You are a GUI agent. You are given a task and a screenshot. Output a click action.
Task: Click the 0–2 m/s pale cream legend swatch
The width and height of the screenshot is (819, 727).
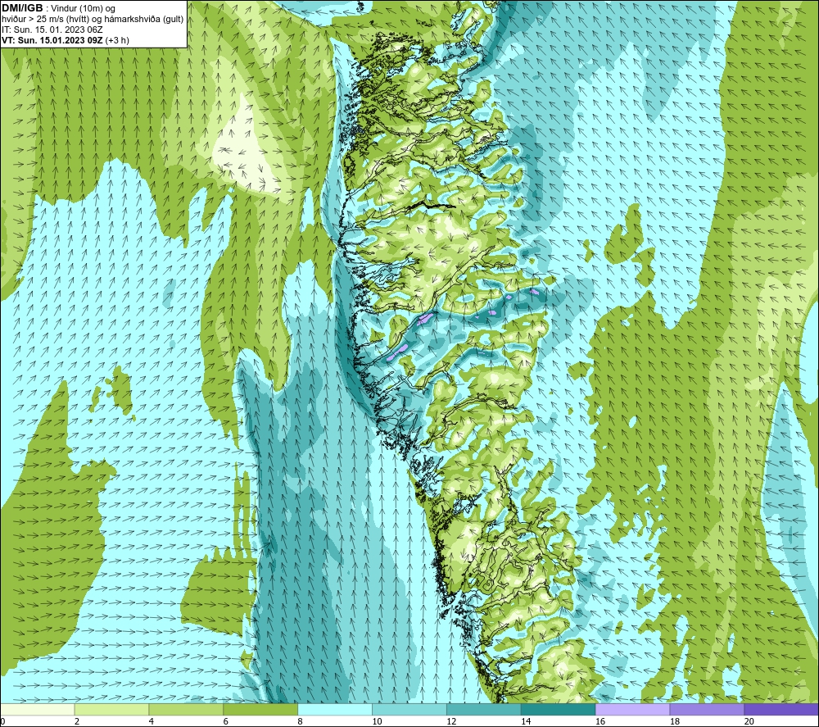pos(38,709)
